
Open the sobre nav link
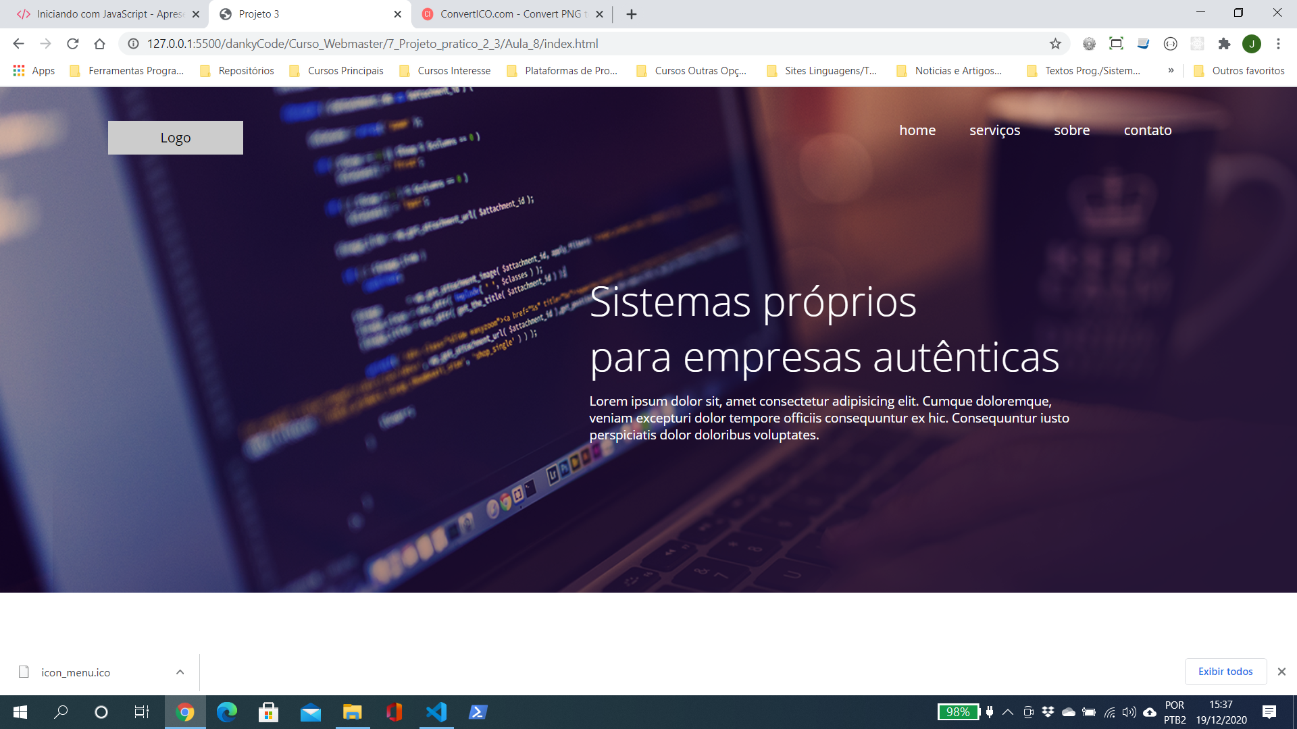tap(1071, 130)
